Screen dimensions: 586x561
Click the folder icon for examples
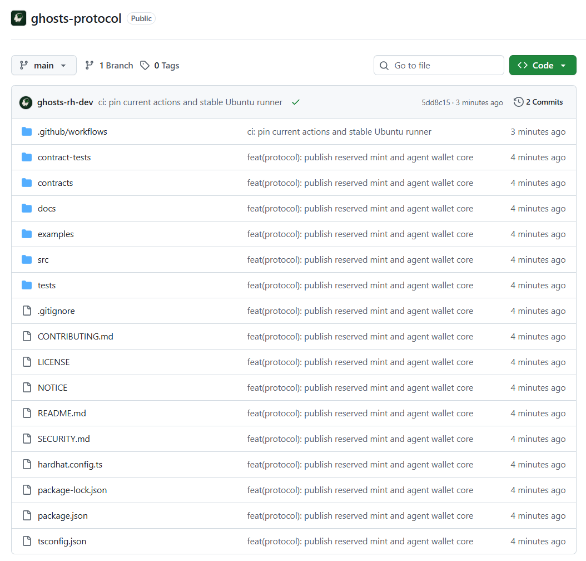[x=27, y=234]
